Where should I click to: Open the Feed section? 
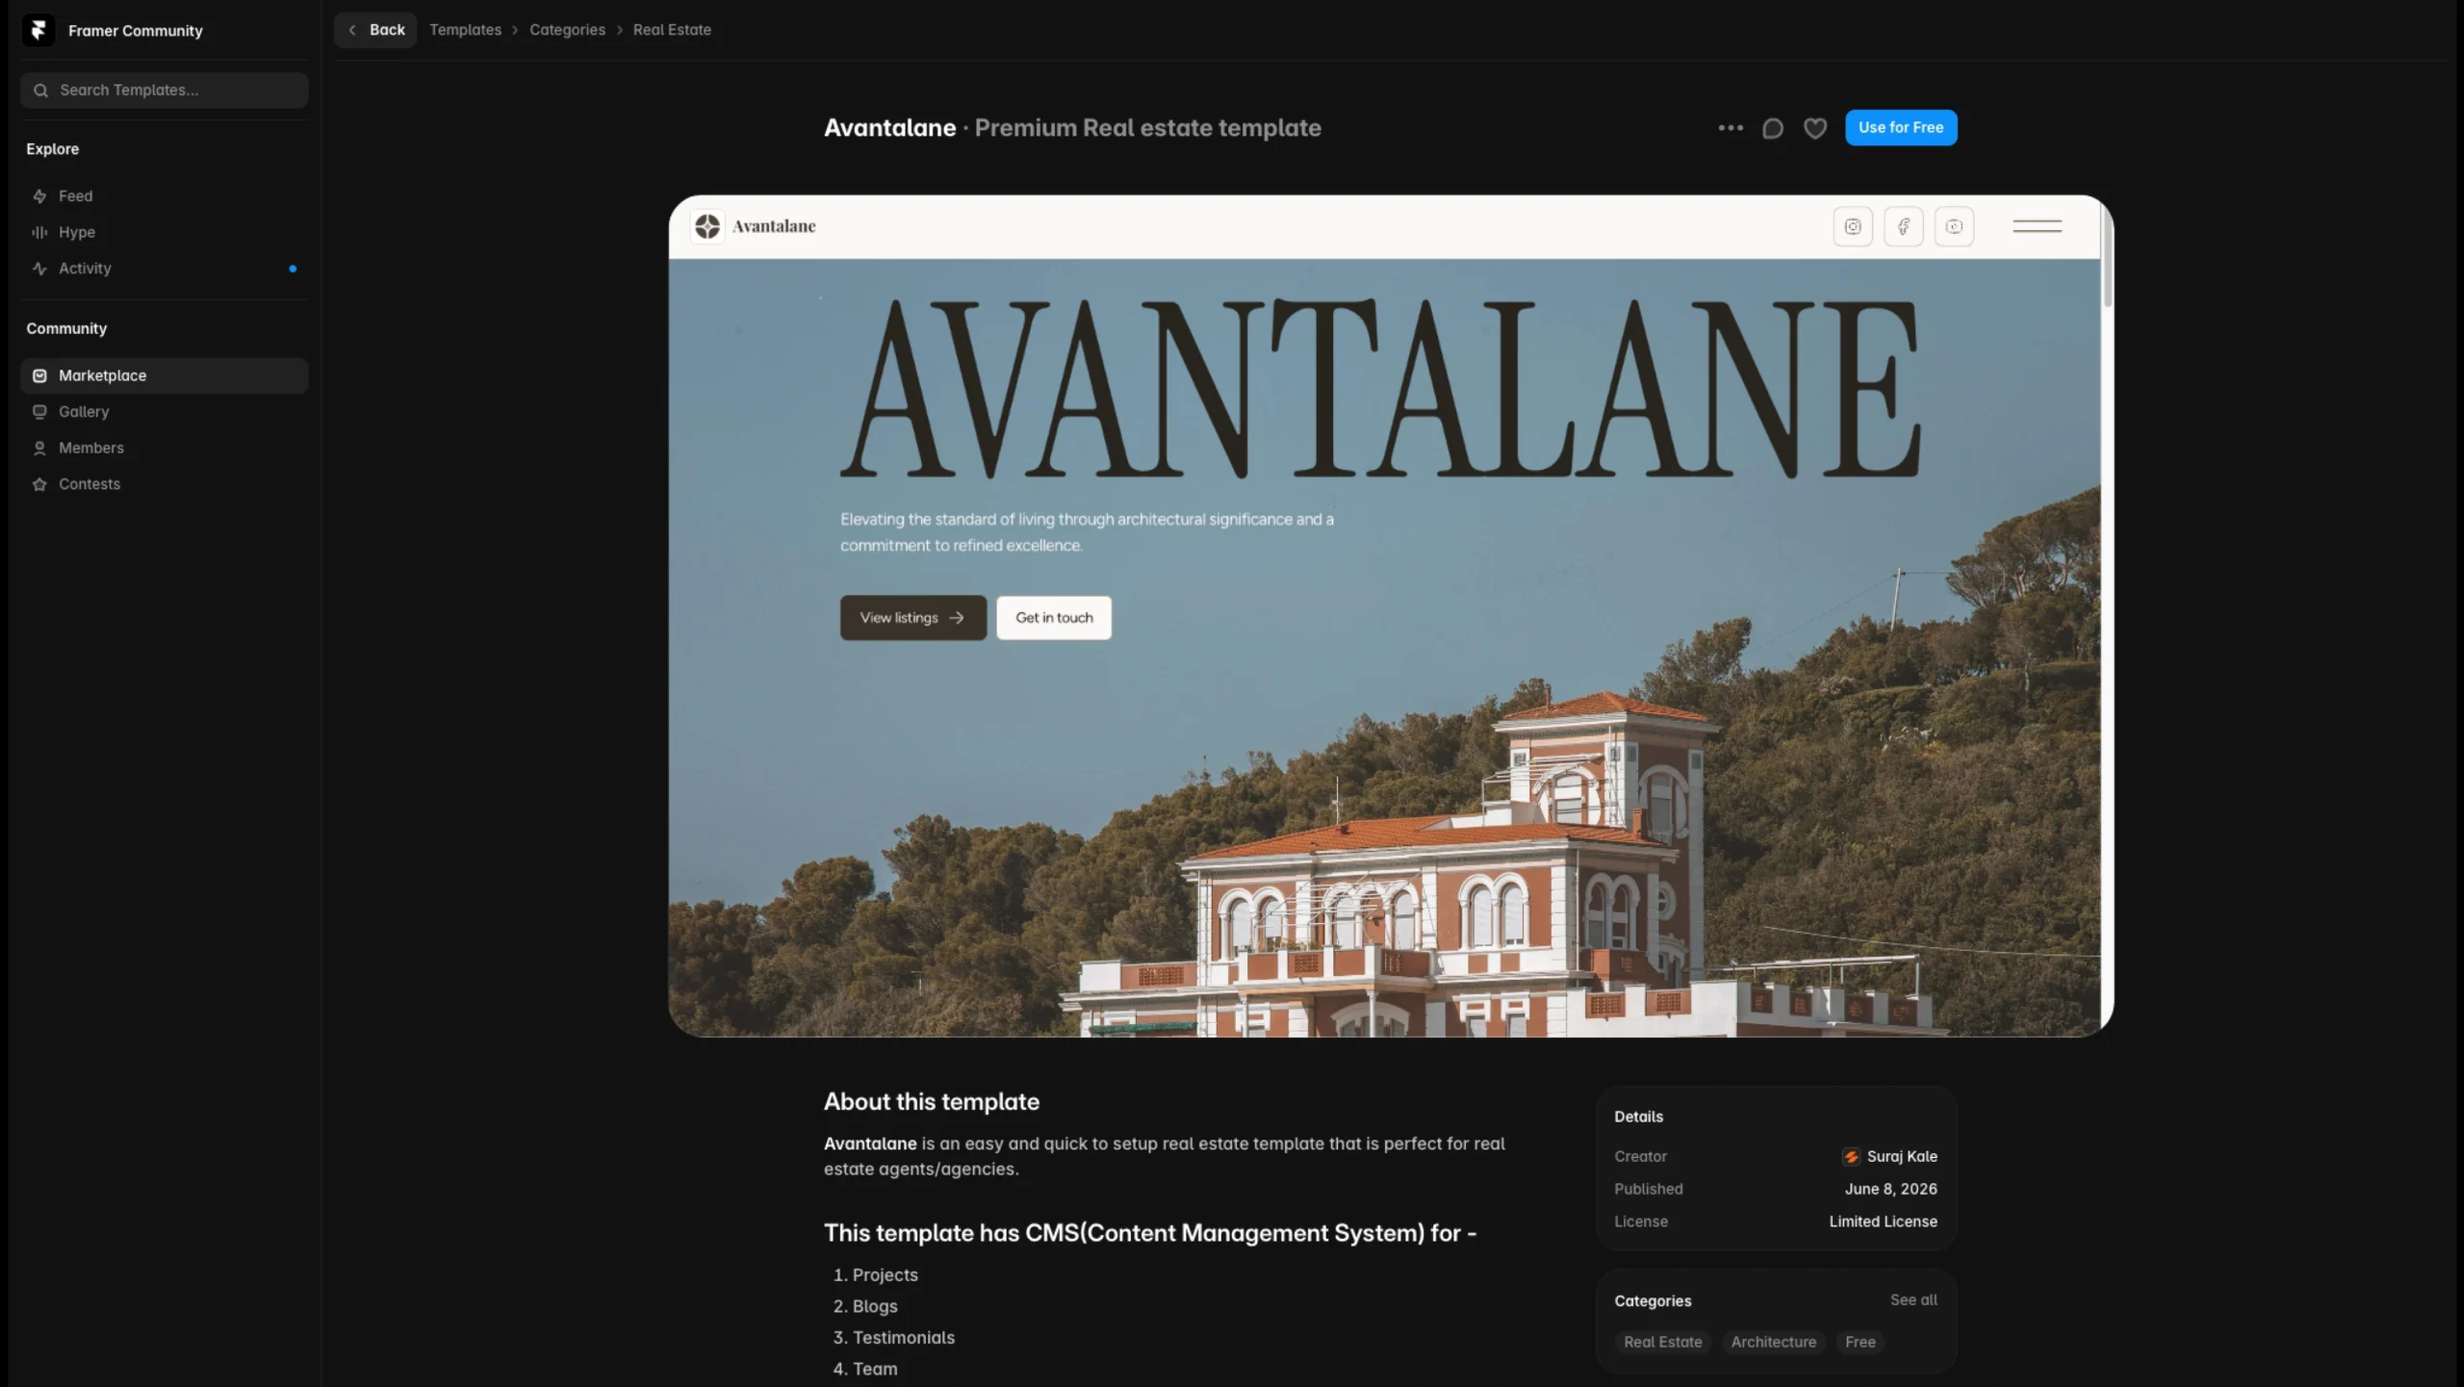coord(164,196)
